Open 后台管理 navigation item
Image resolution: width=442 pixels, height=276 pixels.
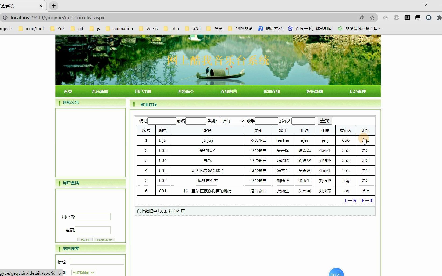(358, 92)
